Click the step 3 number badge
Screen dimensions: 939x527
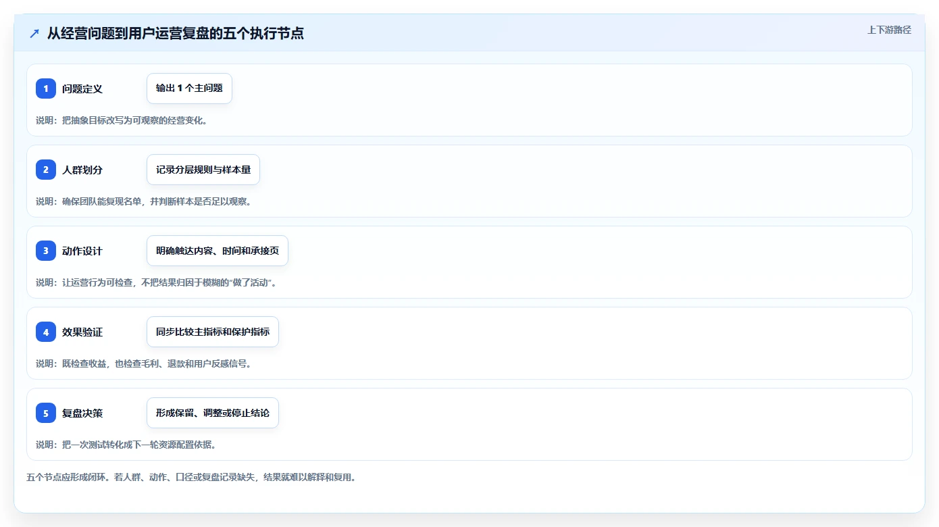click(x=46, y=251)
